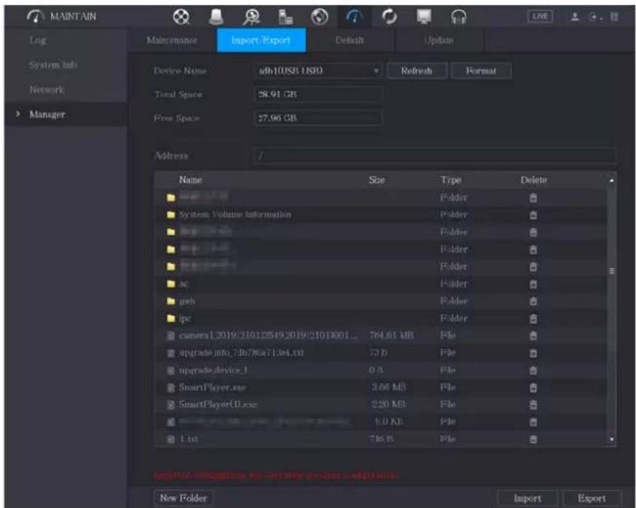
Task: Select the upgrade.device_1 file name
Action: pos(213,370)
